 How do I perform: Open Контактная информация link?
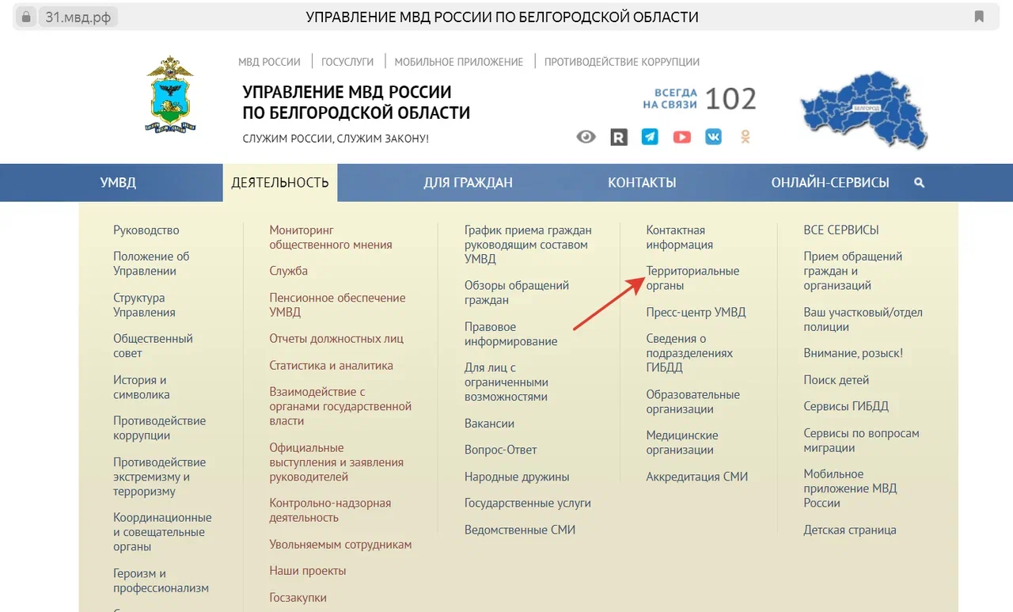click(679, 238)
